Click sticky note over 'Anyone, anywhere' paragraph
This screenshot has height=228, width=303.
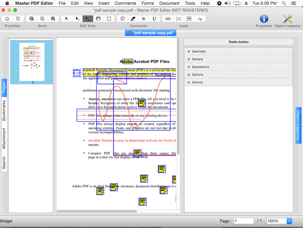click(142, 102)
